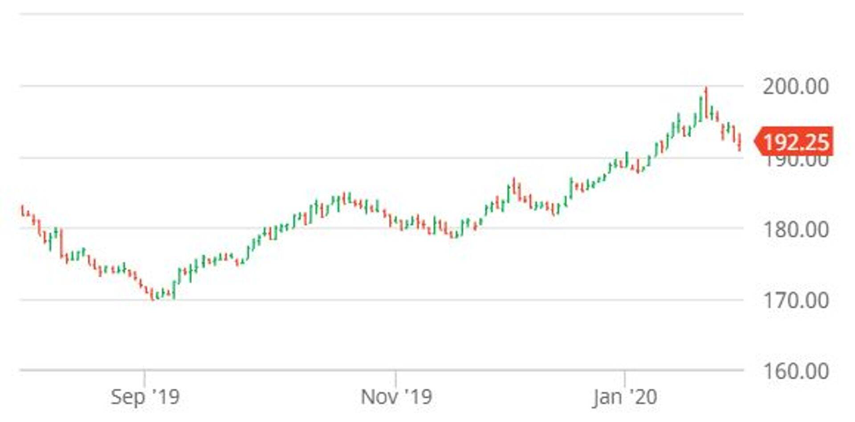Click the late October peak candle
The height and width of the screenshot is (422, 855).
(344, 199)
